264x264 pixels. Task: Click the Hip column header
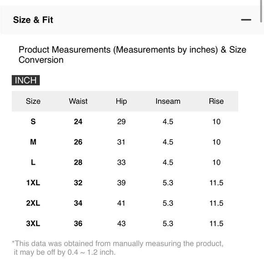tap(121, 102)
